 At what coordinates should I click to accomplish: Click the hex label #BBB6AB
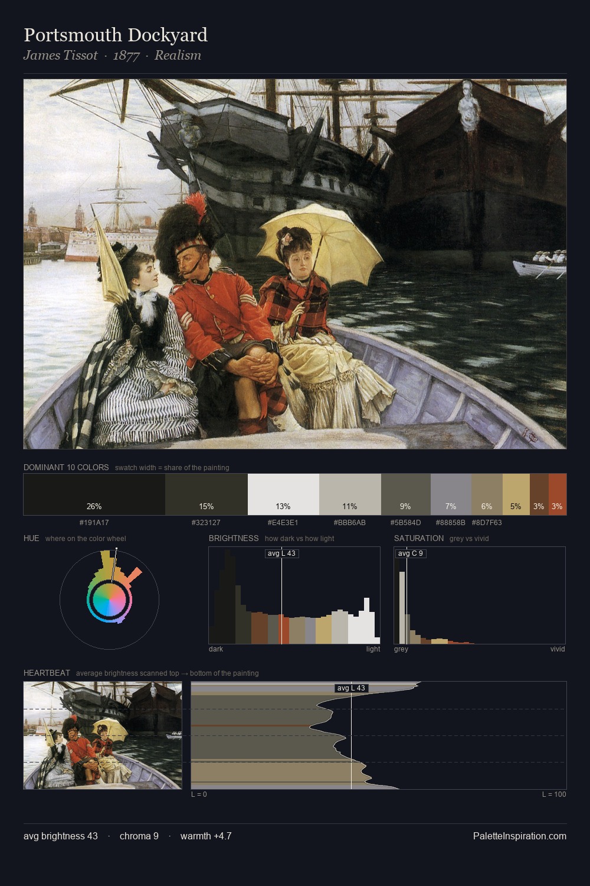click(x=349, y=523)
